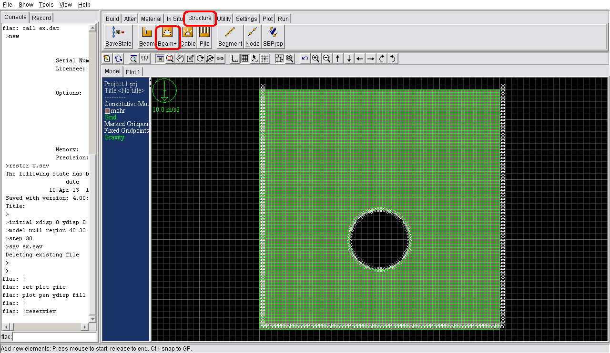Image resolution: width=610 pixels, height=353 pixels.
Task: Switch to the Utility tab
Action: click(224, 19)
